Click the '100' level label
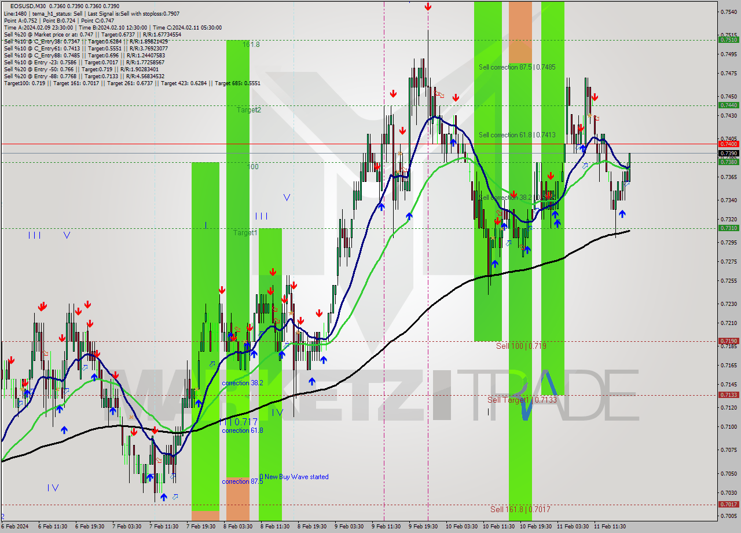 coord(253,166)
